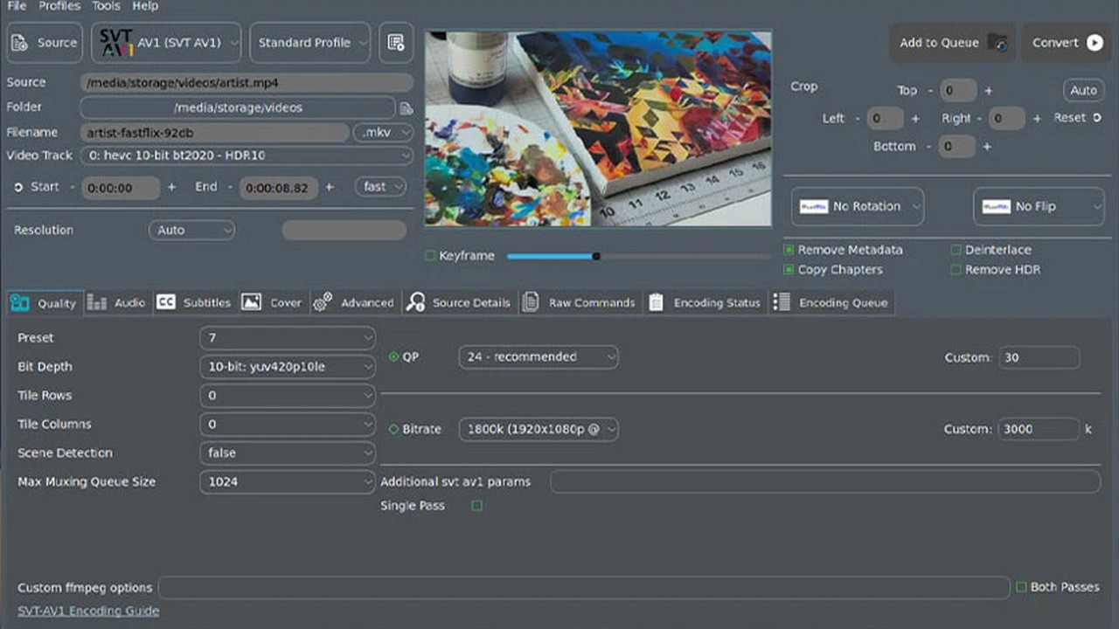Click the Convert button

click(x=1067, y=43)
